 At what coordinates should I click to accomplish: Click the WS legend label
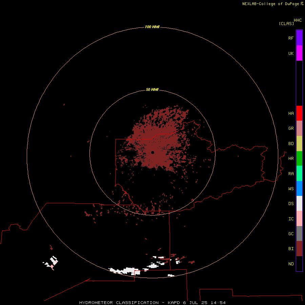tap(291, 188)
